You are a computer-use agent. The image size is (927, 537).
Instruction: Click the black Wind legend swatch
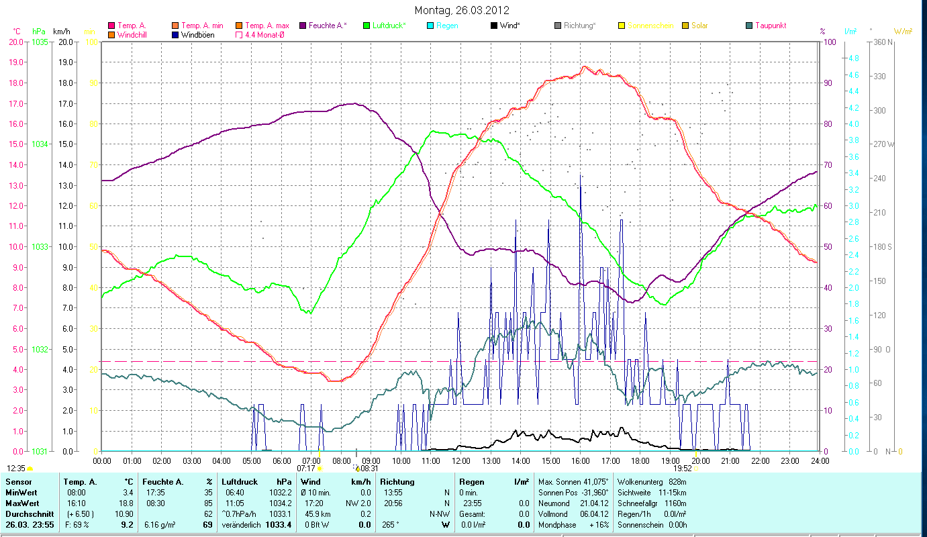pos(494,26)
